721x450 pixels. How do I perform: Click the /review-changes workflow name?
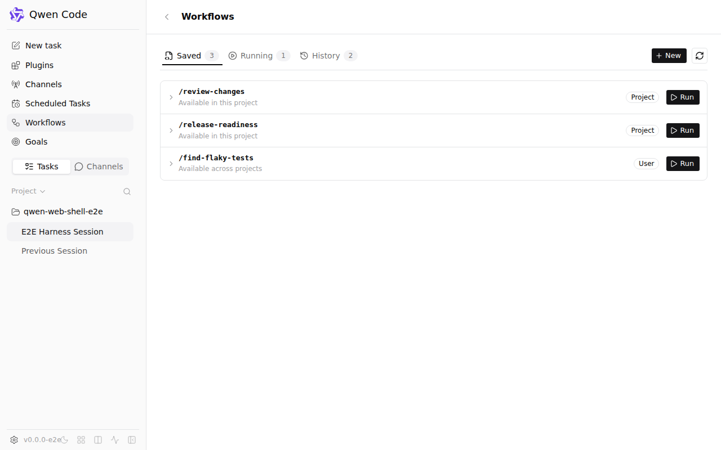click(212, 92)
